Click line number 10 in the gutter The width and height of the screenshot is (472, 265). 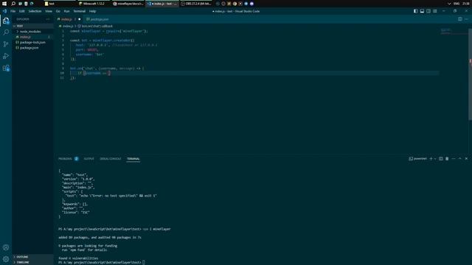[x=62, y=73]
